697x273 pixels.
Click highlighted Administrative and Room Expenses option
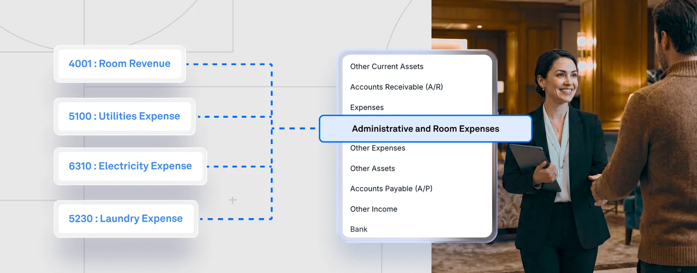[426, 129]
